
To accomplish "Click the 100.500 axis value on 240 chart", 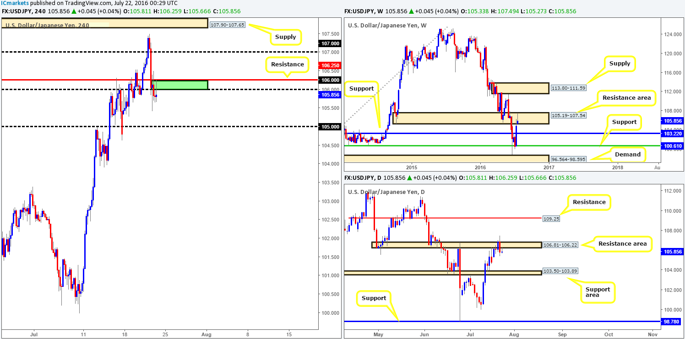I will 331,294.
